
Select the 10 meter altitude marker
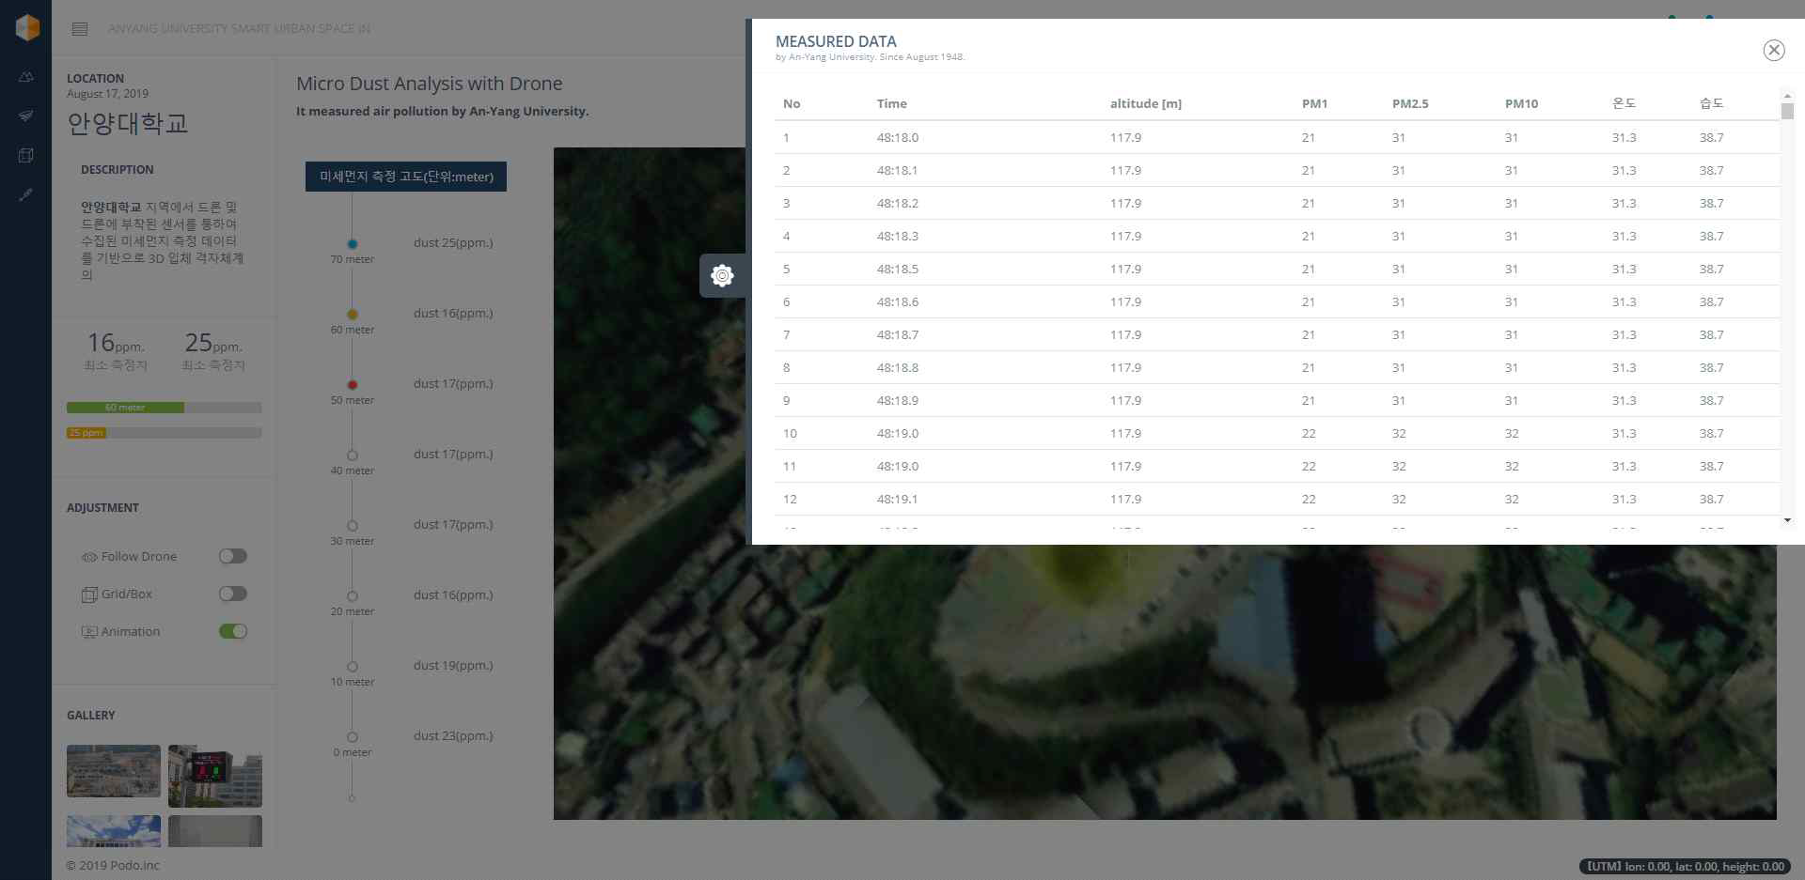(353, 667)
